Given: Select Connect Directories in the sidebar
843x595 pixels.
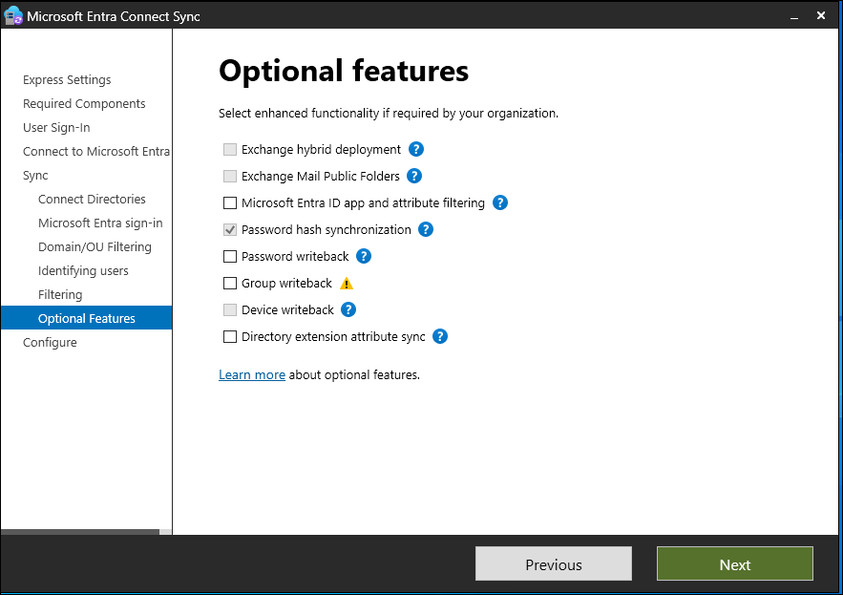Looking at the screenshot, I should 92,200.
